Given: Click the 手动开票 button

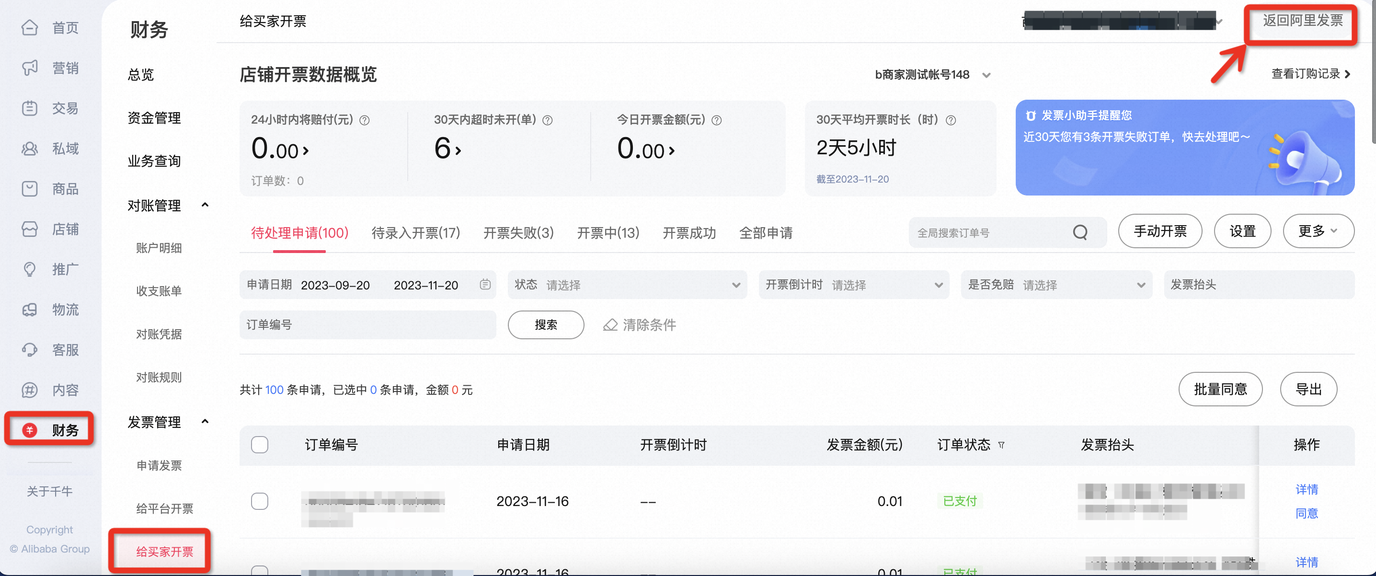Looking at the screenshot, I should (1160, 231).
